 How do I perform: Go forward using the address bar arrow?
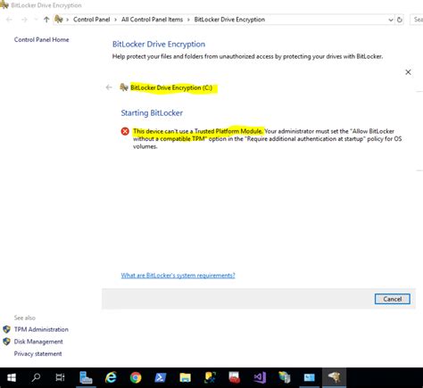[x=24, y=20]
